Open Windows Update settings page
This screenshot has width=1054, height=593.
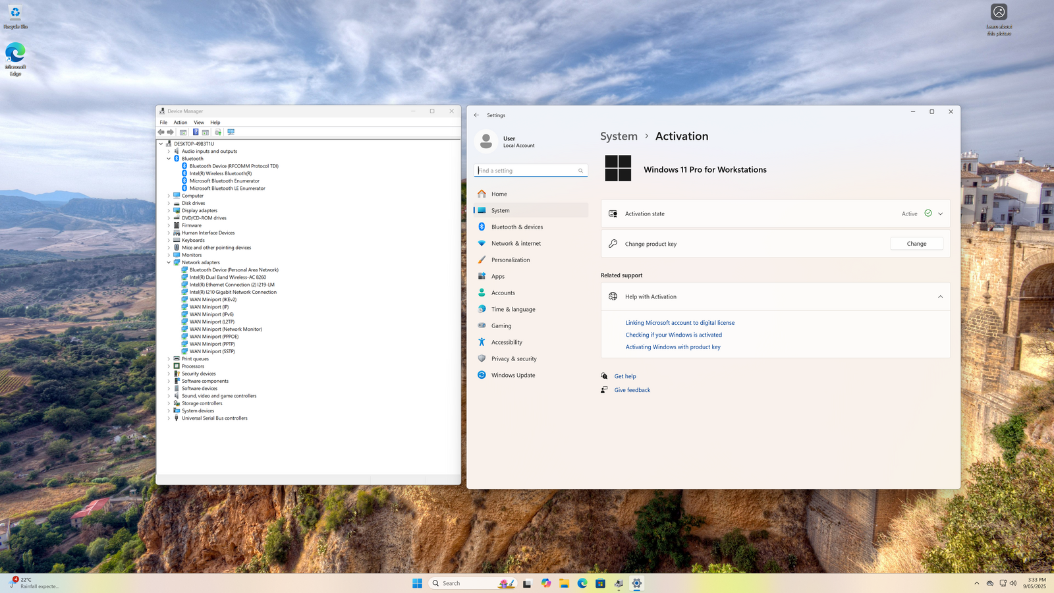[x=531, y=375]
